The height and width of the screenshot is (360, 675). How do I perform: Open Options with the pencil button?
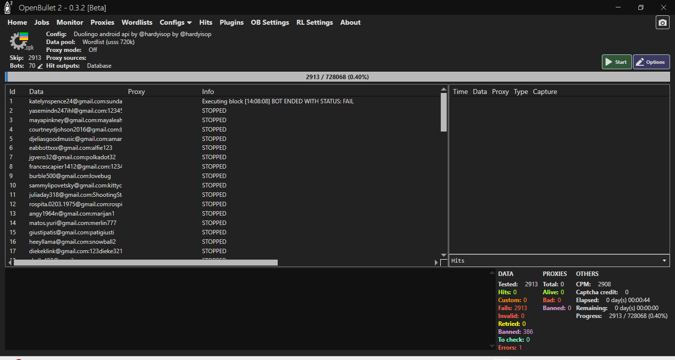point(651,62)
